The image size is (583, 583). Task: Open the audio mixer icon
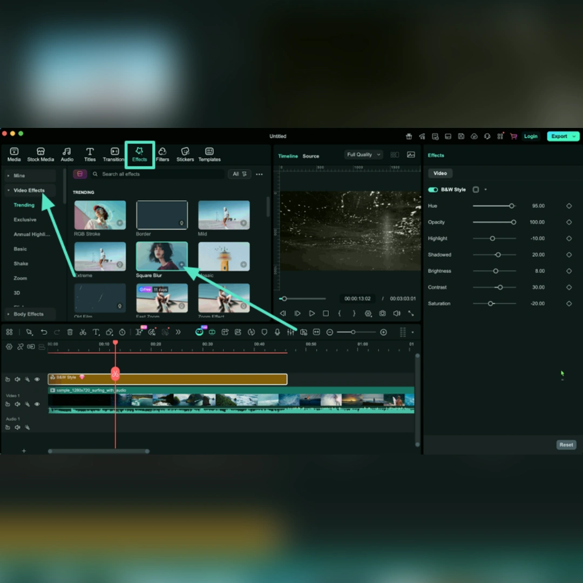290,332
